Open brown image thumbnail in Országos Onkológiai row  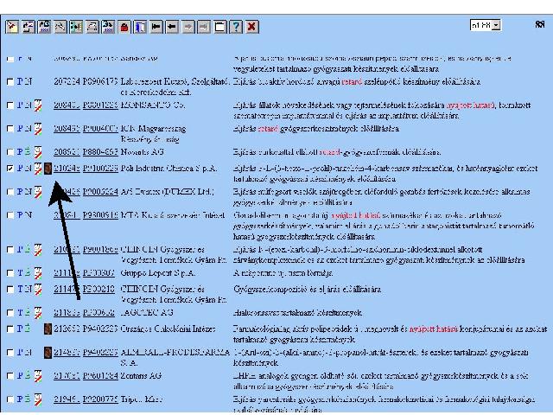48,329
